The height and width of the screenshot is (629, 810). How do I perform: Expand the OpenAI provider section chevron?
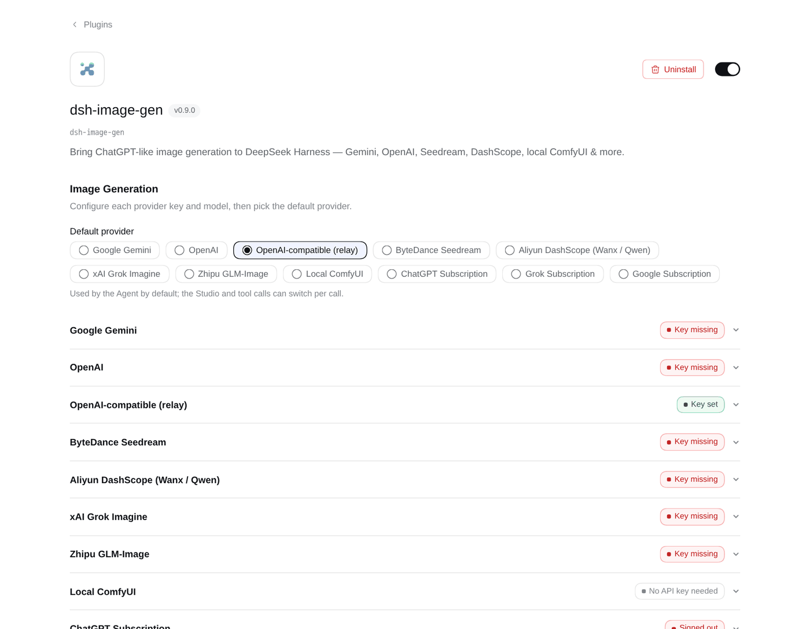pos(736,368)
